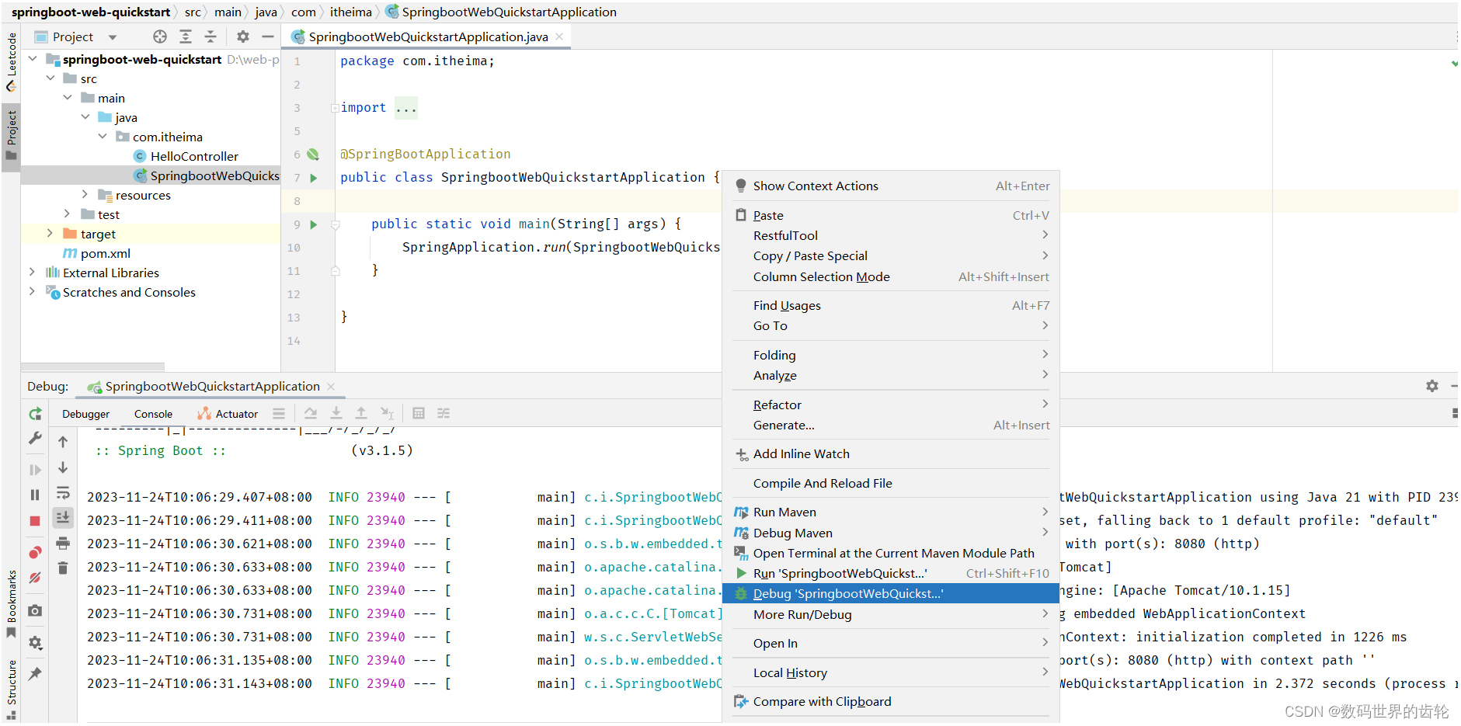Open Debug tool window options gear at right
Image resolution: width=1461 pixels, height=726 pixels.
click(x=1432, y=386)
